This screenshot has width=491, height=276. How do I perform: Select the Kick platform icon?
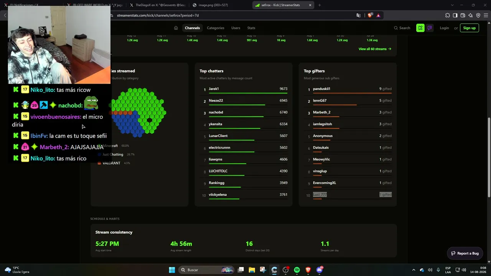click(x=420, y=28)
